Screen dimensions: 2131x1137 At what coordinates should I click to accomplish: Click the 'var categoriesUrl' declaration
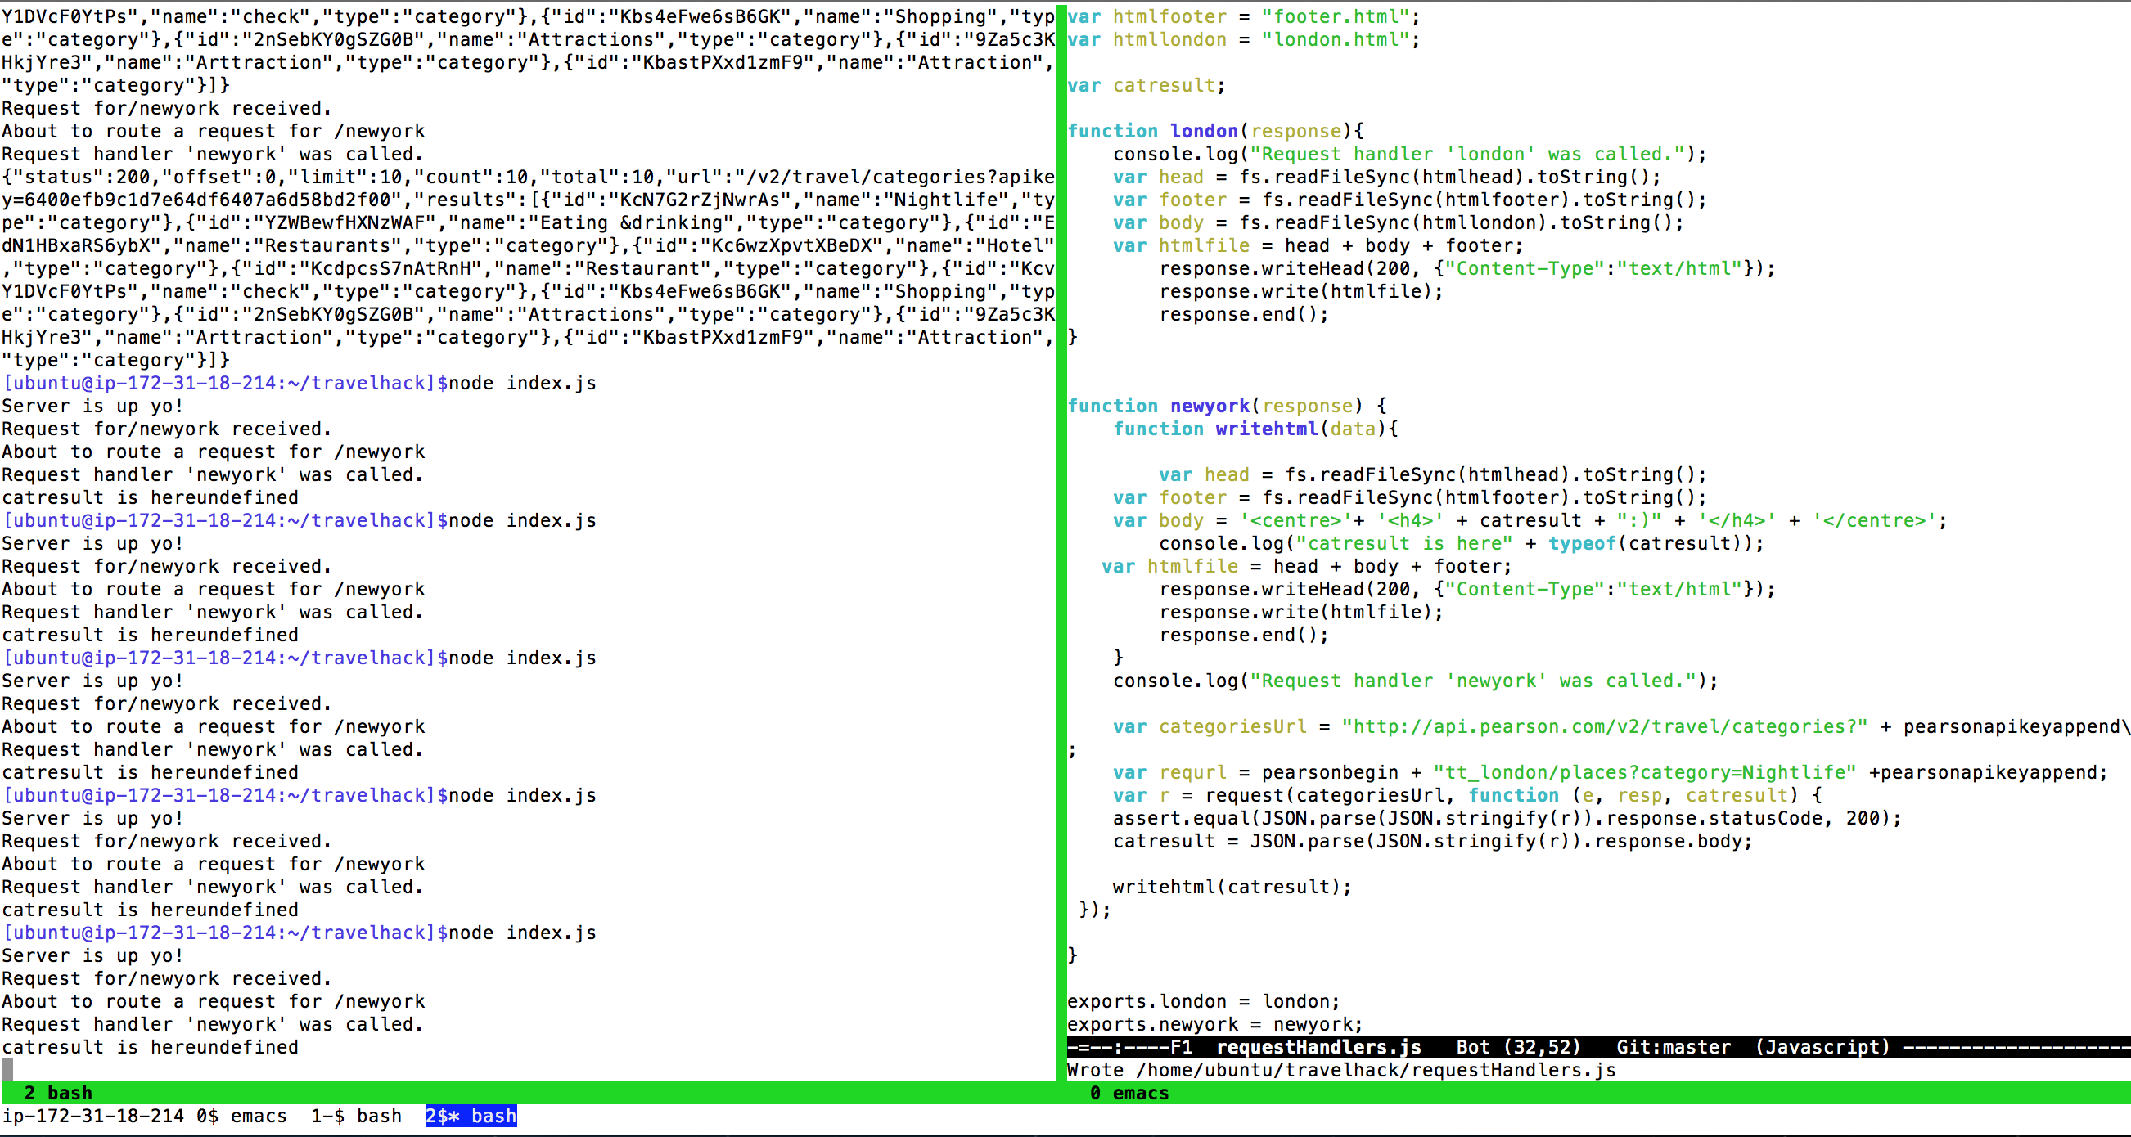[x=1210, y=727]
